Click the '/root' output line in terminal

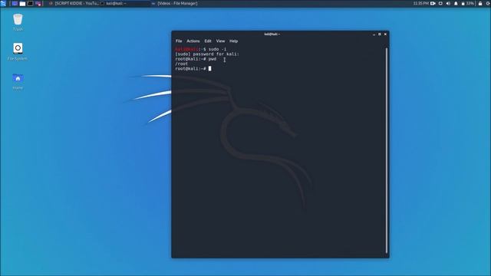(x=182, y=64)
